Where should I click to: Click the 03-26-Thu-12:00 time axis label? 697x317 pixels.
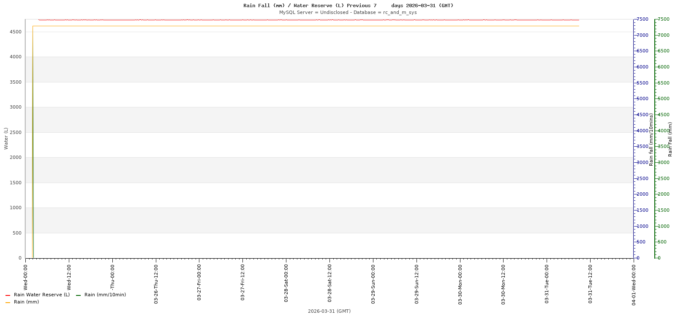coord(156,283)
